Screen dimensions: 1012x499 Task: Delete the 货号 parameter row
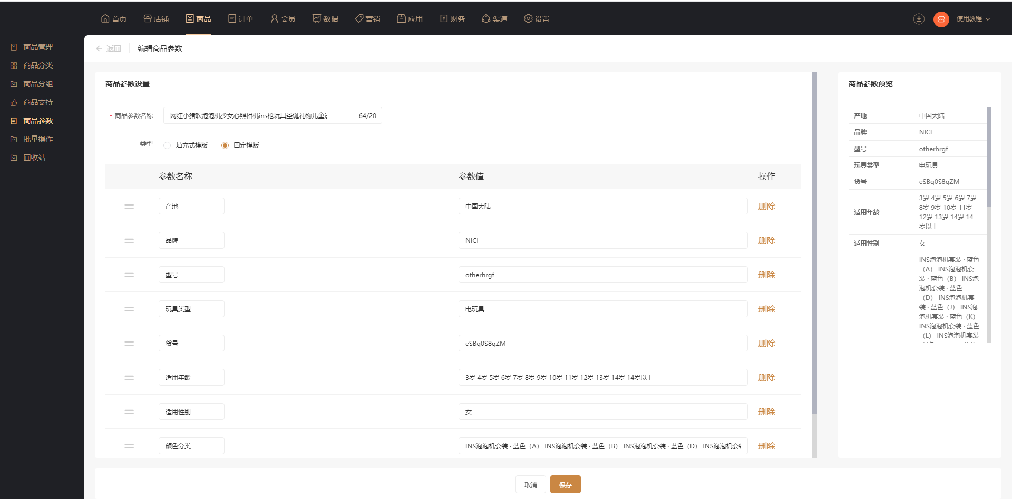(x=766, y=343)
